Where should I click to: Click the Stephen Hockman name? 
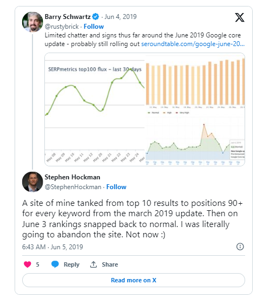coord(73,177)
